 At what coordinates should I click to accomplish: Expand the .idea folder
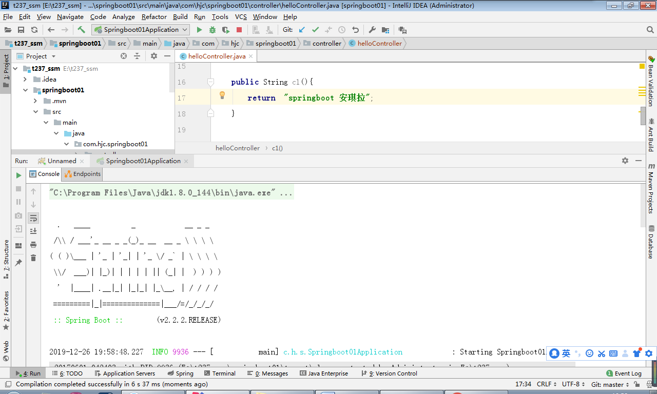[x=25, y=80]
